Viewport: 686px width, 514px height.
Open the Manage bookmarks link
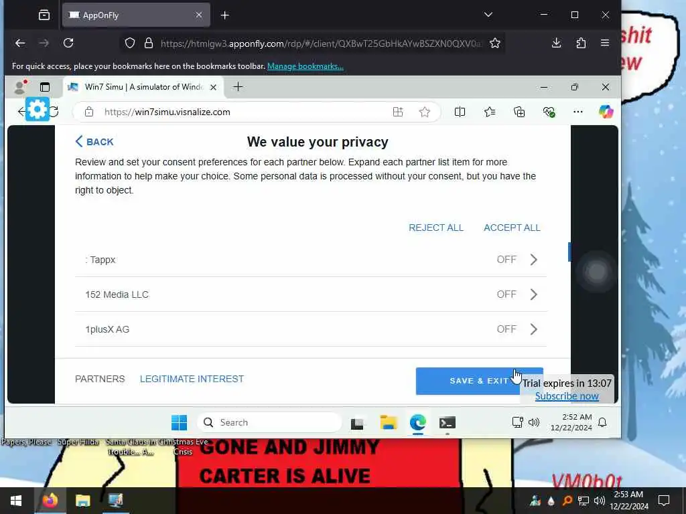[305, 66]
